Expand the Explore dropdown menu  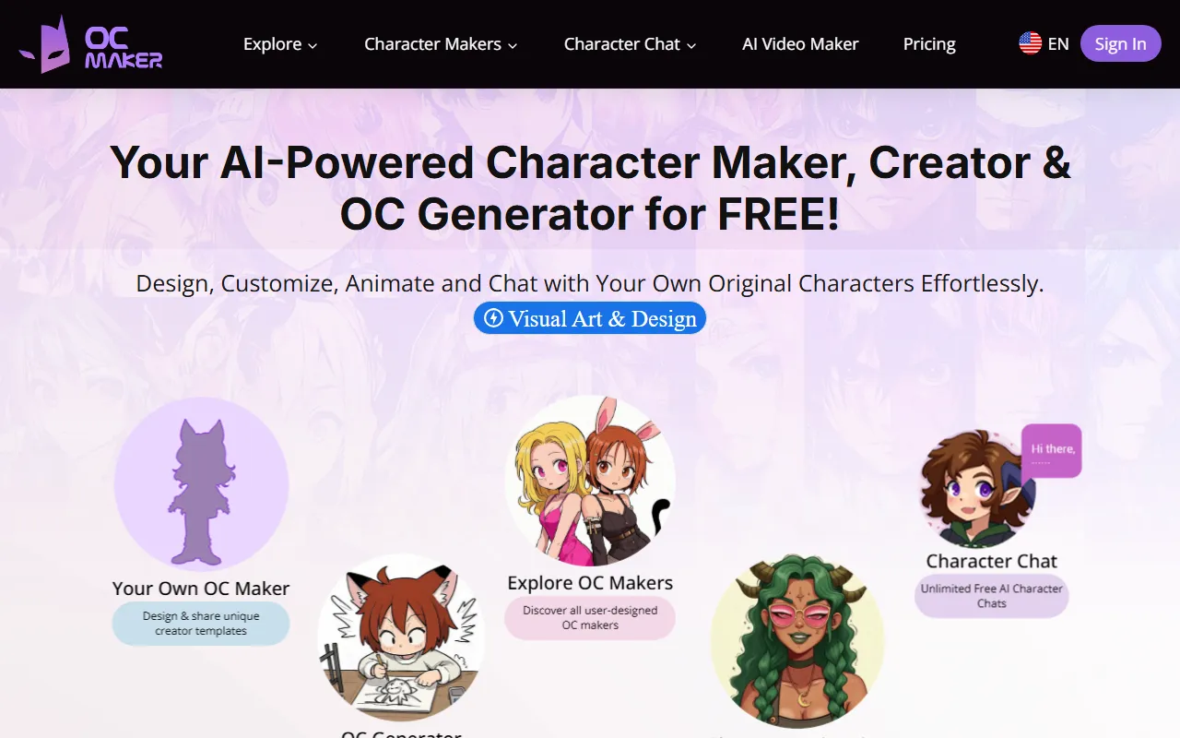pyautogui.click(x=280, y=44)
